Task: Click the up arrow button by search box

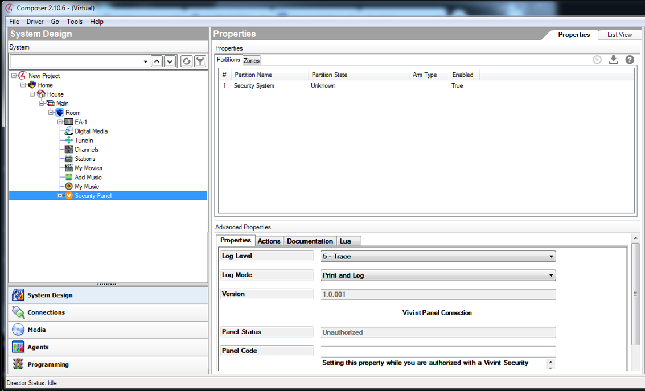Action: point(157,61)
